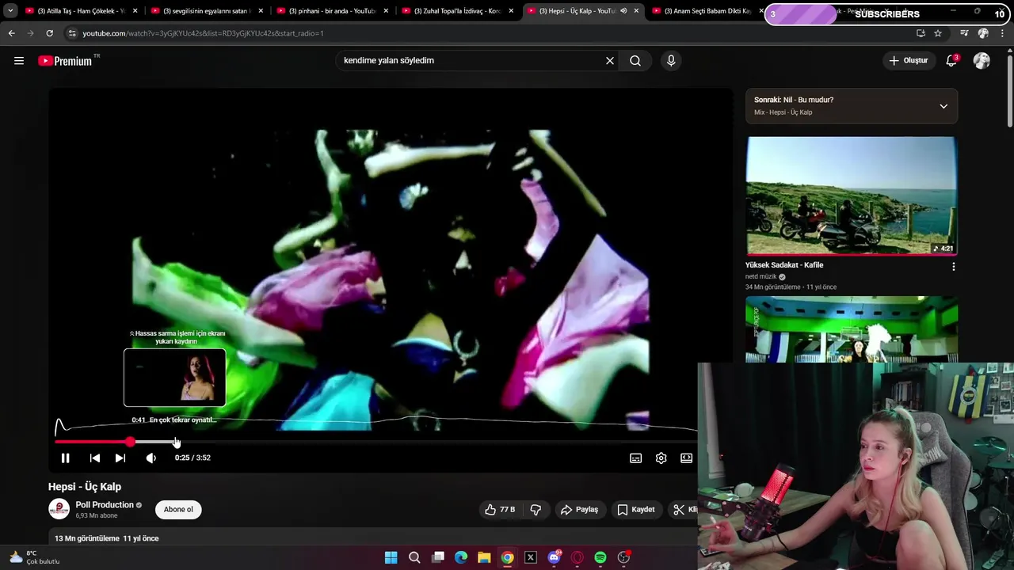Go to the previous video in the player
The width and height of the screenshot is (1014, 570).
[94, 458]
